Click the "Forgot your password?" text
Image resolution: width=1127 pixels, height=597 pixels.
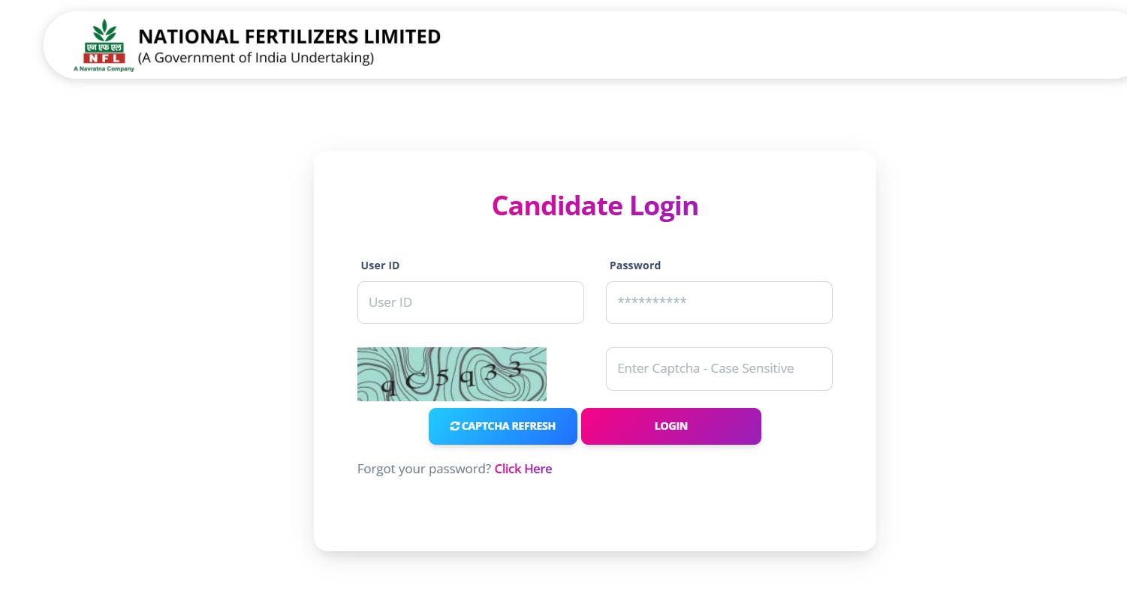coord(423,469)
